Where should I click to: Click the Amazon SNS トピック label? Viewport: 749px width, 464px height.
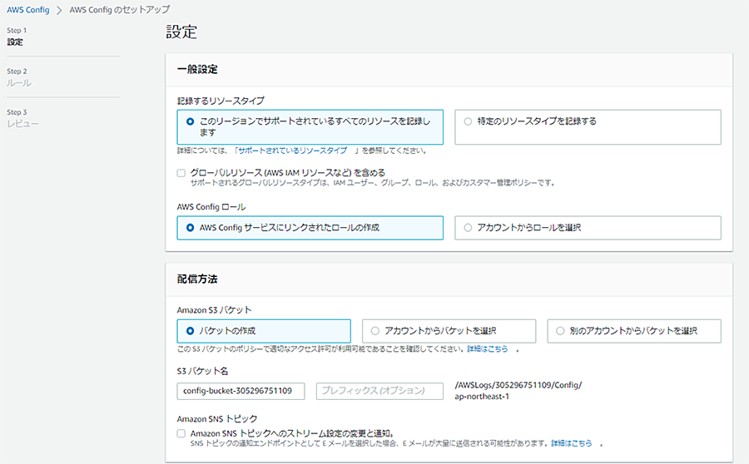click(217, 418)
